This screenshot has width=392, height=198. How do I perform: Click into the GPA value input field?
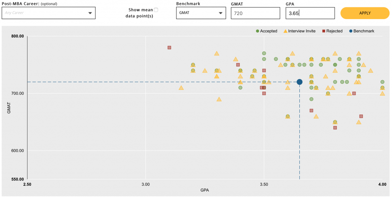point(310,13)
